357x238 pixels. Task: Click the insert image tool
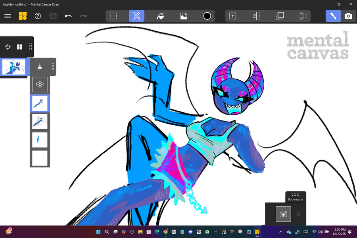tap(184, 16)
